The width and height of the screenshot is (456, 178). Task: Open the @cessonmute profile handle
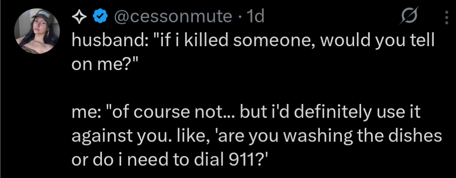point(172,17)
